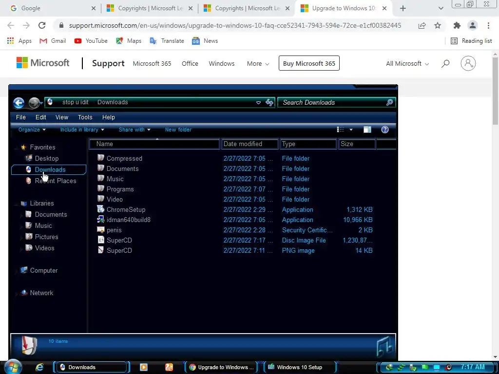Select Network in navigation pane

pyautogui.click(x=41, y=293)
